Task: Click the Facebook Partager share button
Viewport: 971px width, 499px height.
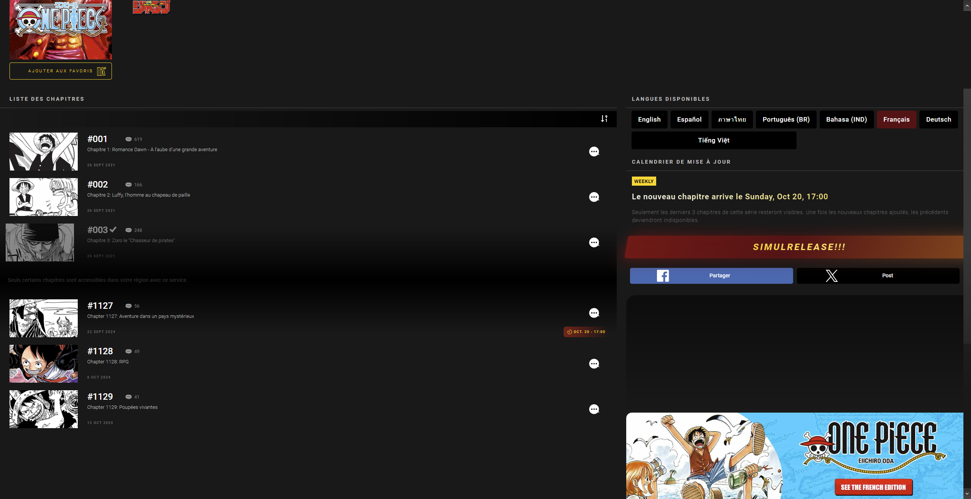Action: click(x=711, y=276)
